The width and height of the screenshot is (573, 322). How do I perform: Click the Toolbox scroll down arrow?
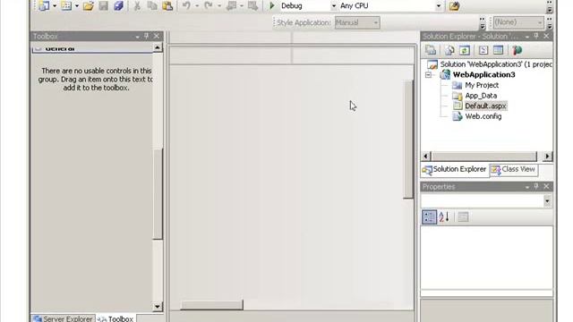(x=158, y=307)
